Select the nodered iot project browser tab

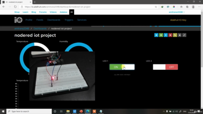[x=16, y=2]
